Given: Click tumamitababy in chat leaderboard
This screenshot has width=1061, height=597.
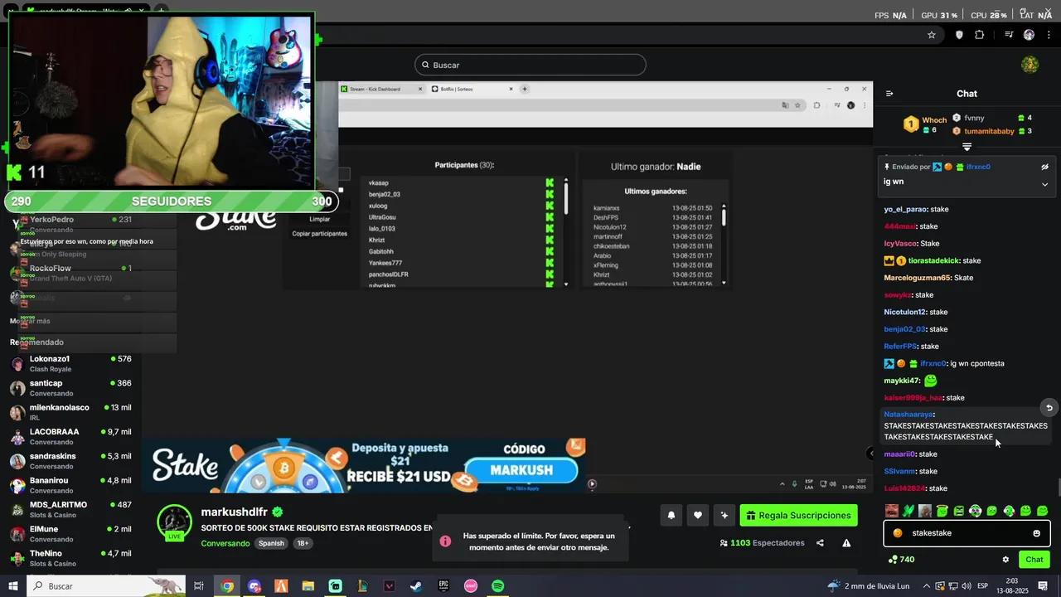Looking at the screenshot, I should tap(989, 131).
